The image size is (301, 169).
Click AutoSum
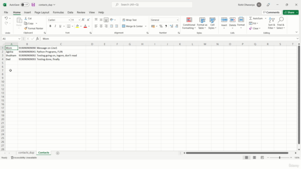coord(256,18)
